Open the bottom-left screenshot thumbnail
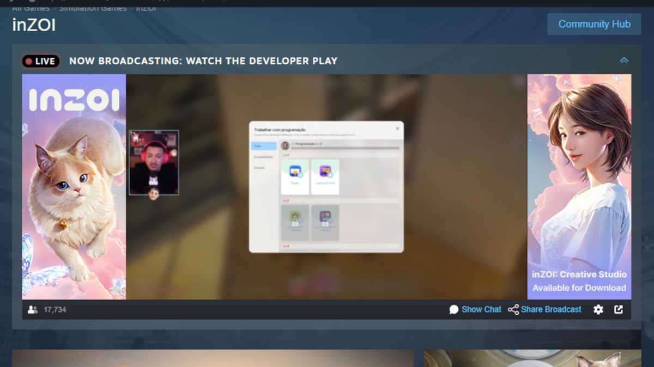The width and height of the screenshot is (654, 367). coord(213,358)
